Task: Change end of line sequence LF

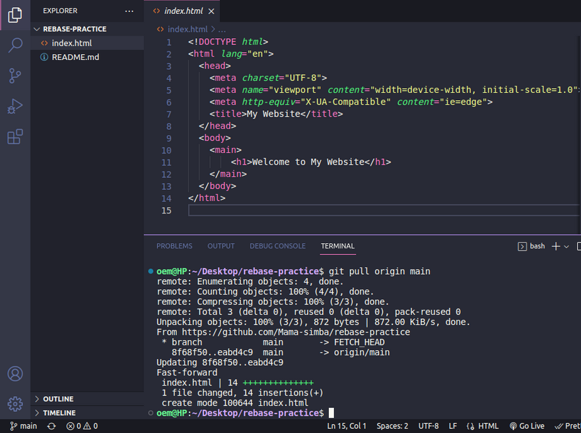Action: click(x=453, y=426)
